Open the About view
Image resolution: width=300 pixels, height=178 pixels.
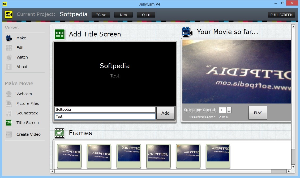coord(22,67)
